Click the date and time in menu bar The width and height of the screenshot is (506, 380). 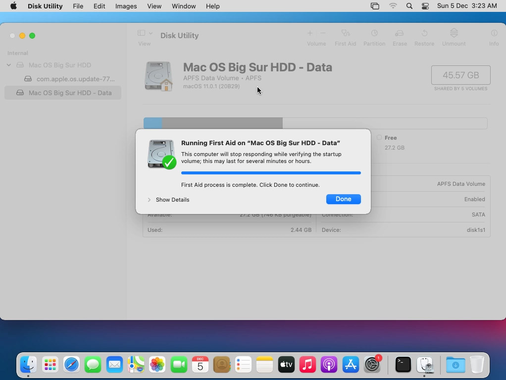(466, 6)
